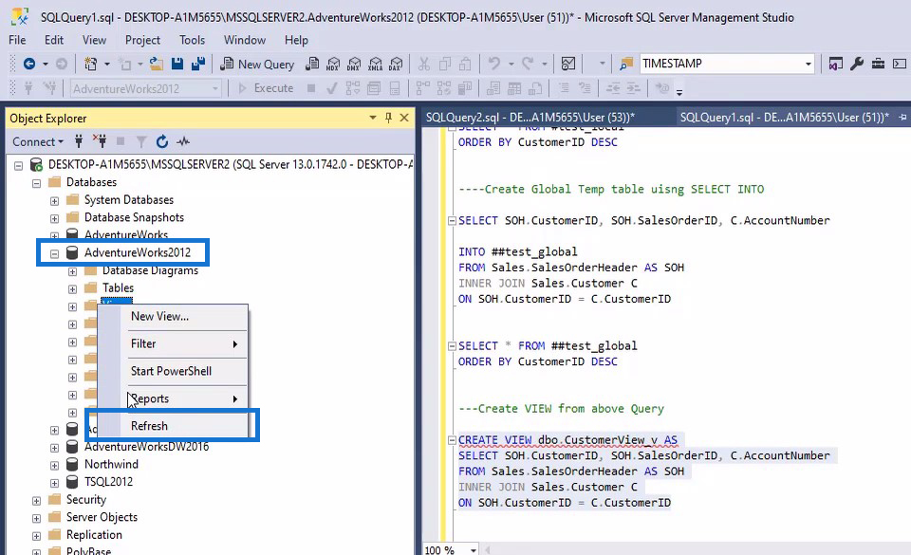Open the Connect dropdown in Object Explorer
The width and height of the screenshot is (911, 555).
37,141
